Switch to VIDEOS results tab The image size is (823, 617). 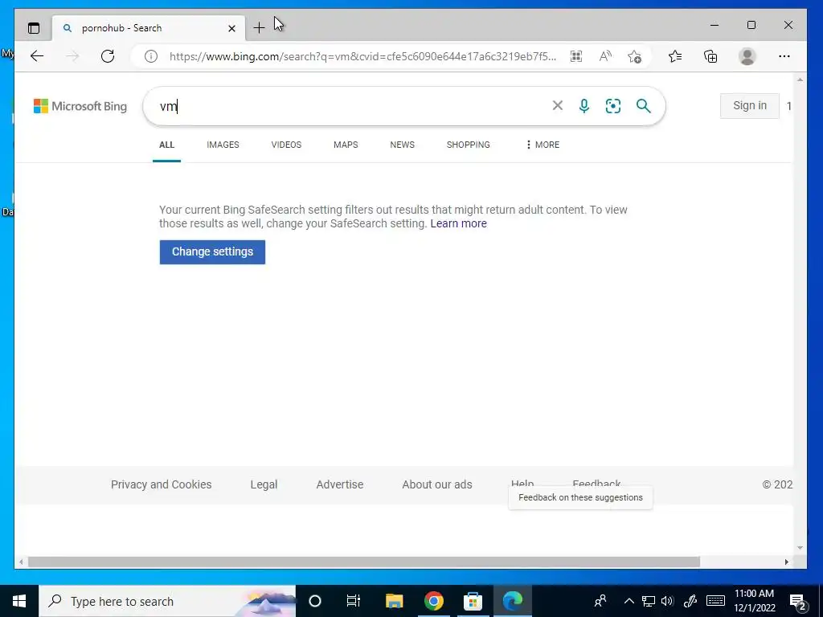pyautogui.click(x=286, y=145)
